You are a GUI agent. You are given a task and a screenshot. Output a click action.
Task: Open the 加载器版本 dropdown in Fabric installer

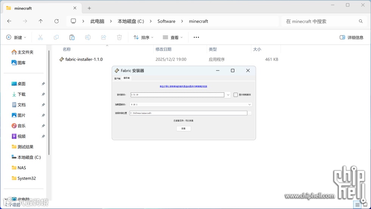[249, 104]
